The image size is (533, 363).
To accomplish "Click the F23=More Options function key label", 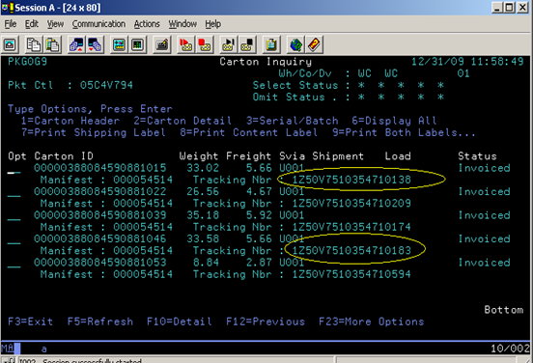I will pyautogui.click(x=372, y=321).
